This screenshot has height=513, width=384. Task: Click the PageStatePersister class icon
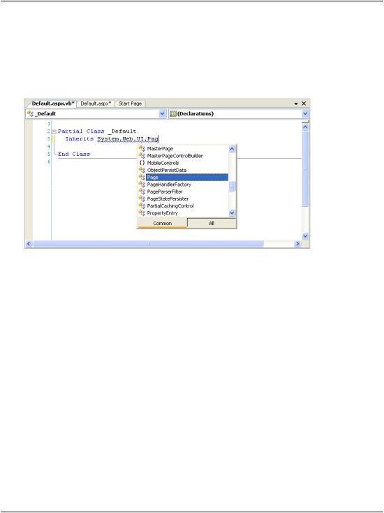(142, 198)
